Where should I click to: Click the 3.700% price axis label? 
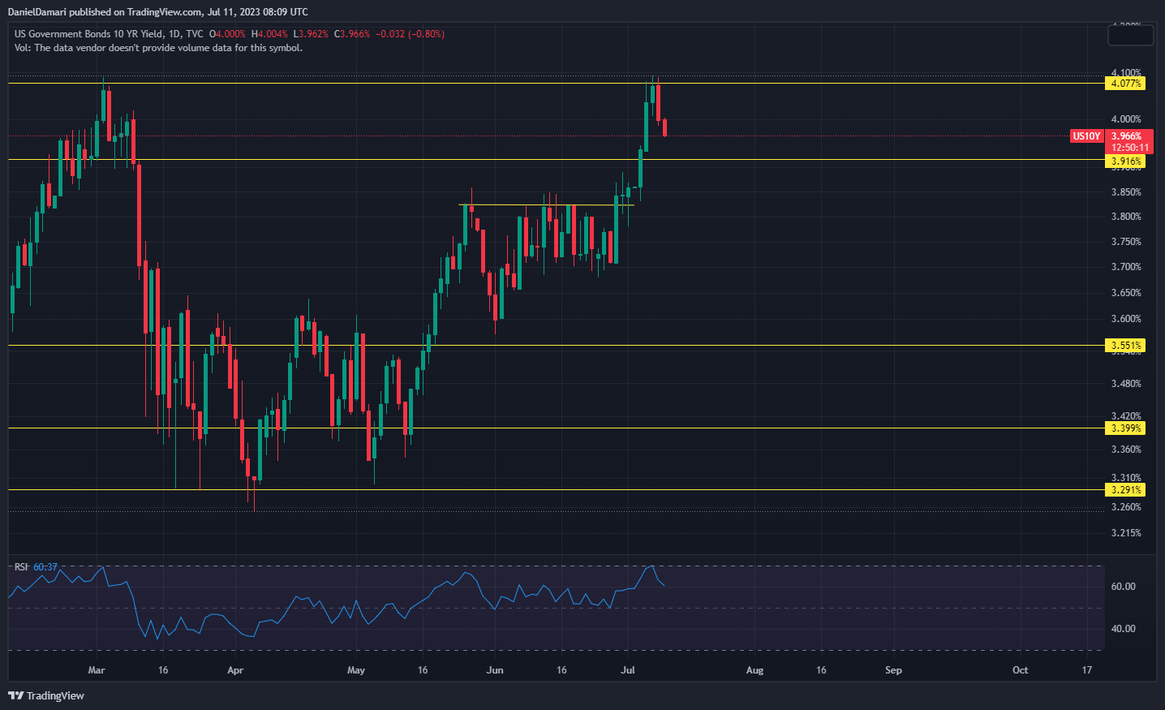[1126, 267]
